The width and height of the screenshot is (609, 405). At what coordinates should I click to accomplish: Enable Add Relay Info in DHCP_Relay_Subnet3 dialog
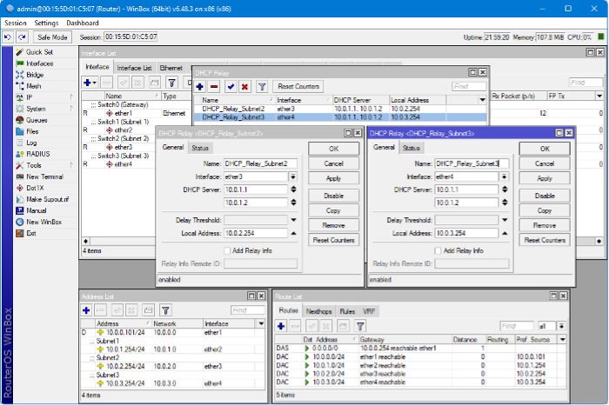click(x=438, y=250)
